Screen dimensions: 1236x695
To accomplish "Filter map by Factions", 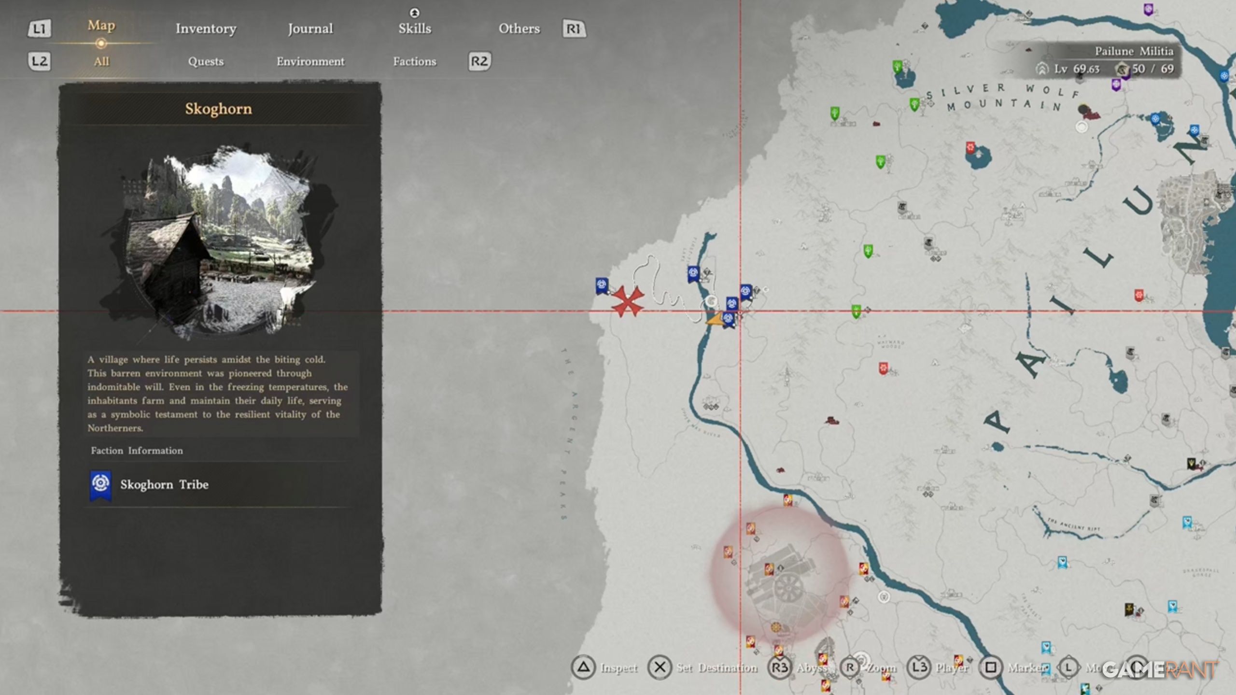I will coord(414,62).
